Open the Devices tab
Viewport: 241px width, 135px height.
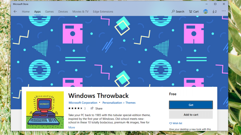pos(63,12)
